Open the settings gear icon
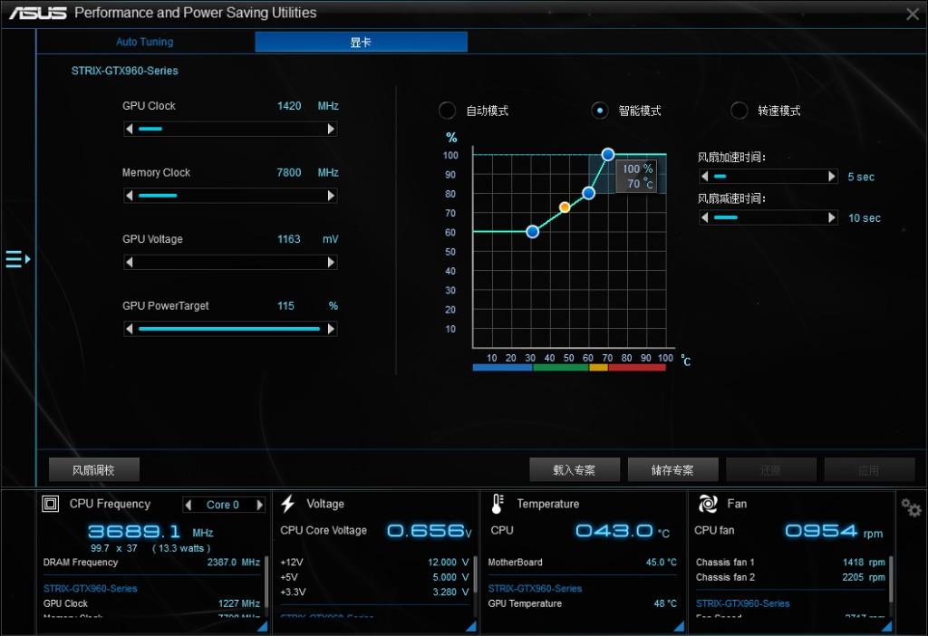Screen dimensions: 928x636 pos(911,508)
